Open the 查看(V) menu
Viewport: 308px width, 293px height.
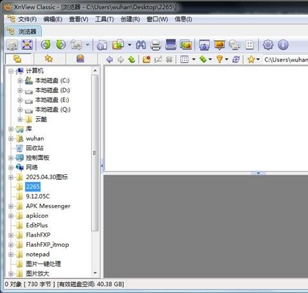78,19
